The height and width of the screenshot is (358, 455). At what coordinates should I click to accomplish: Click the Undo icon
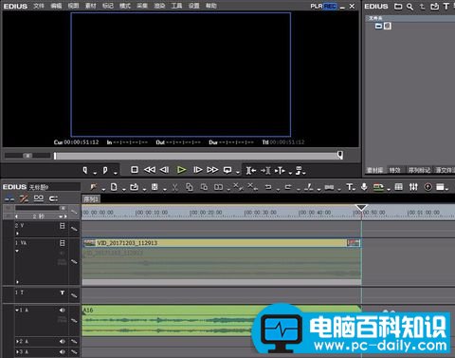tap(268, 187)
